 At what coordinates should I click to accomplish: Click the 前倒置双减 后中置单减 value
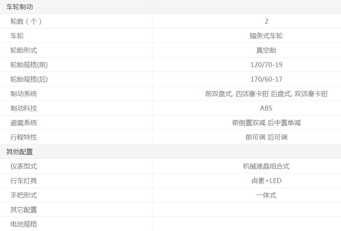[266, 123]
